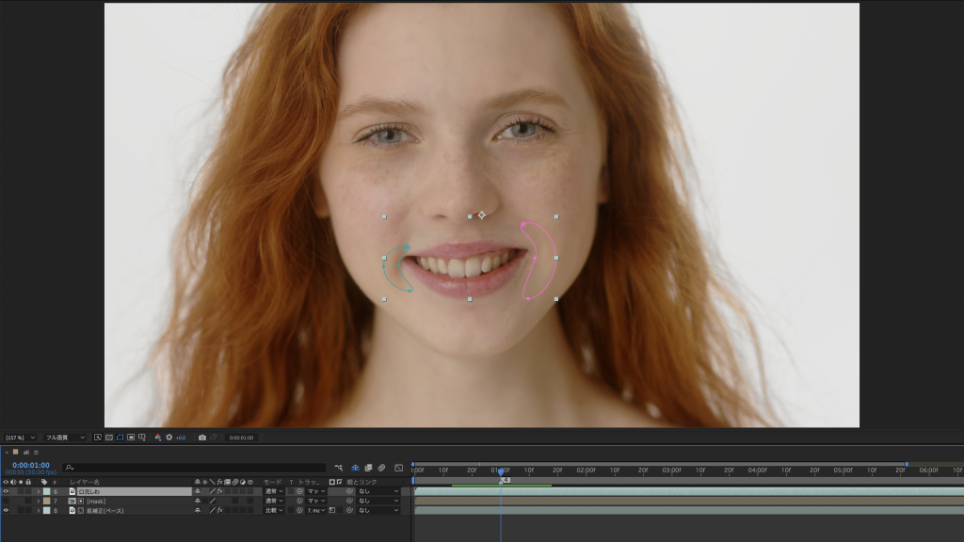The width and height of the screenshot is (964, 542).
Task: Click the current timecode 0:00:01:00
Action: (31, 465)
